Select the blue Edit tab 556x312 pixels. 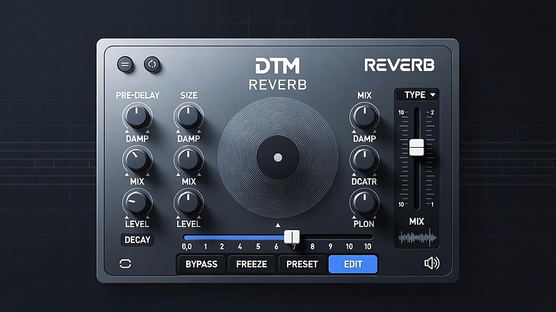click(x=353, y=264)
